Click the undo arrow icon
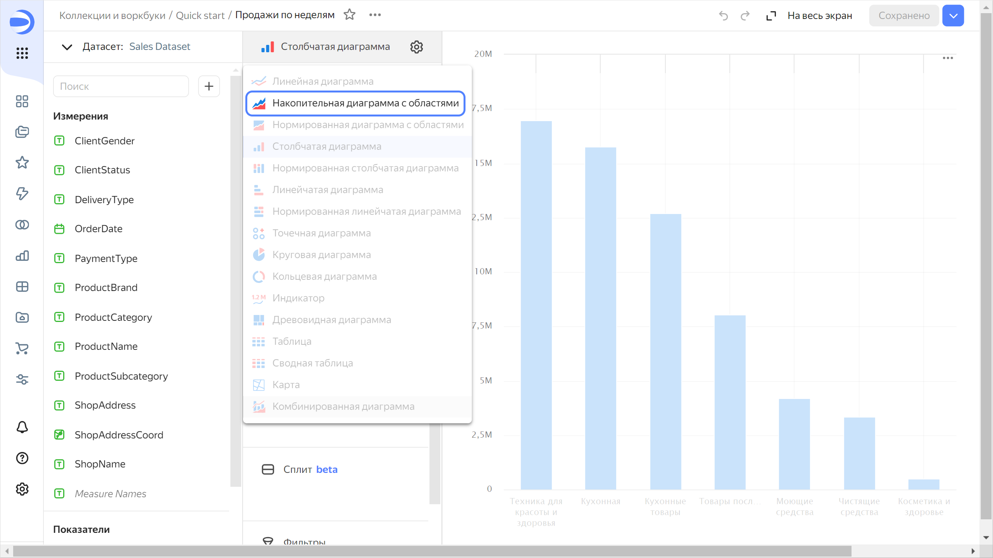 pyautogui.click(x=723, y=15)
